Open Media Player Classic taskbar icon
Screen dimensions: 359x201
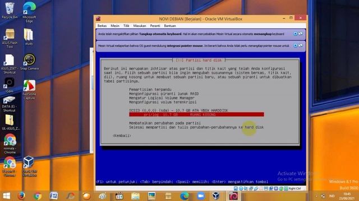pyautogui.click(x=119, y=196)
